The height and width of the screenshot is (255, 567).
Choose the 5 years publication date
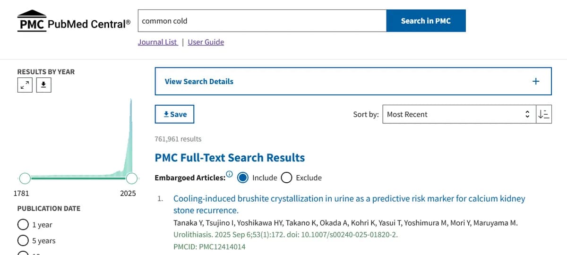click(23, 241)
